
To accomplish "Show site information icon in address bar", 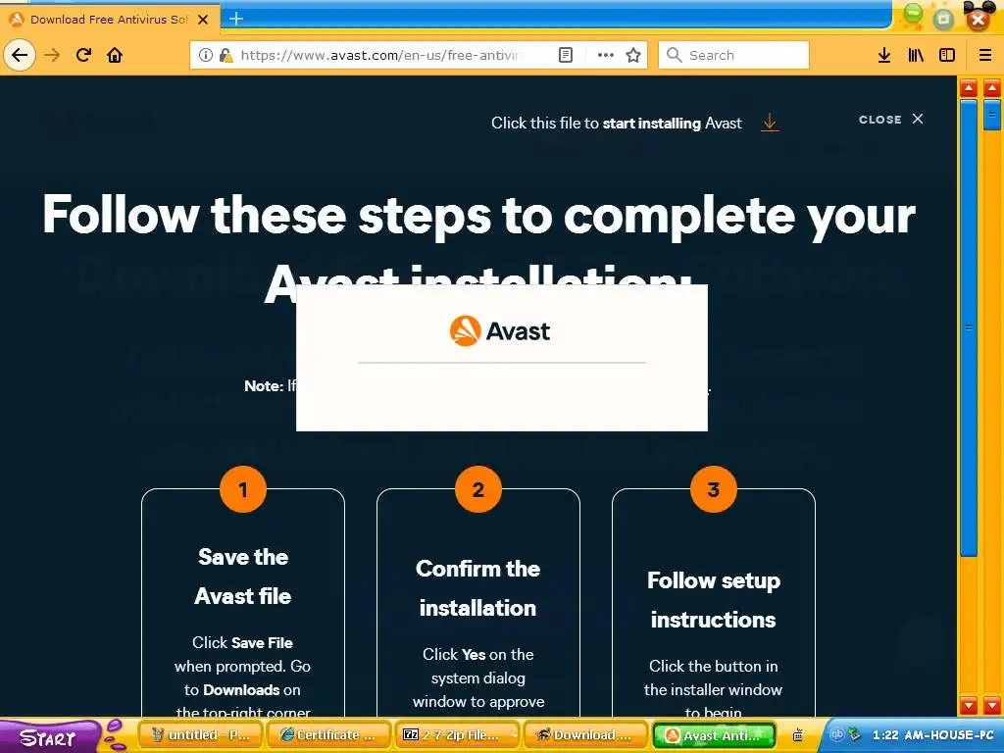I will (206, 55).
